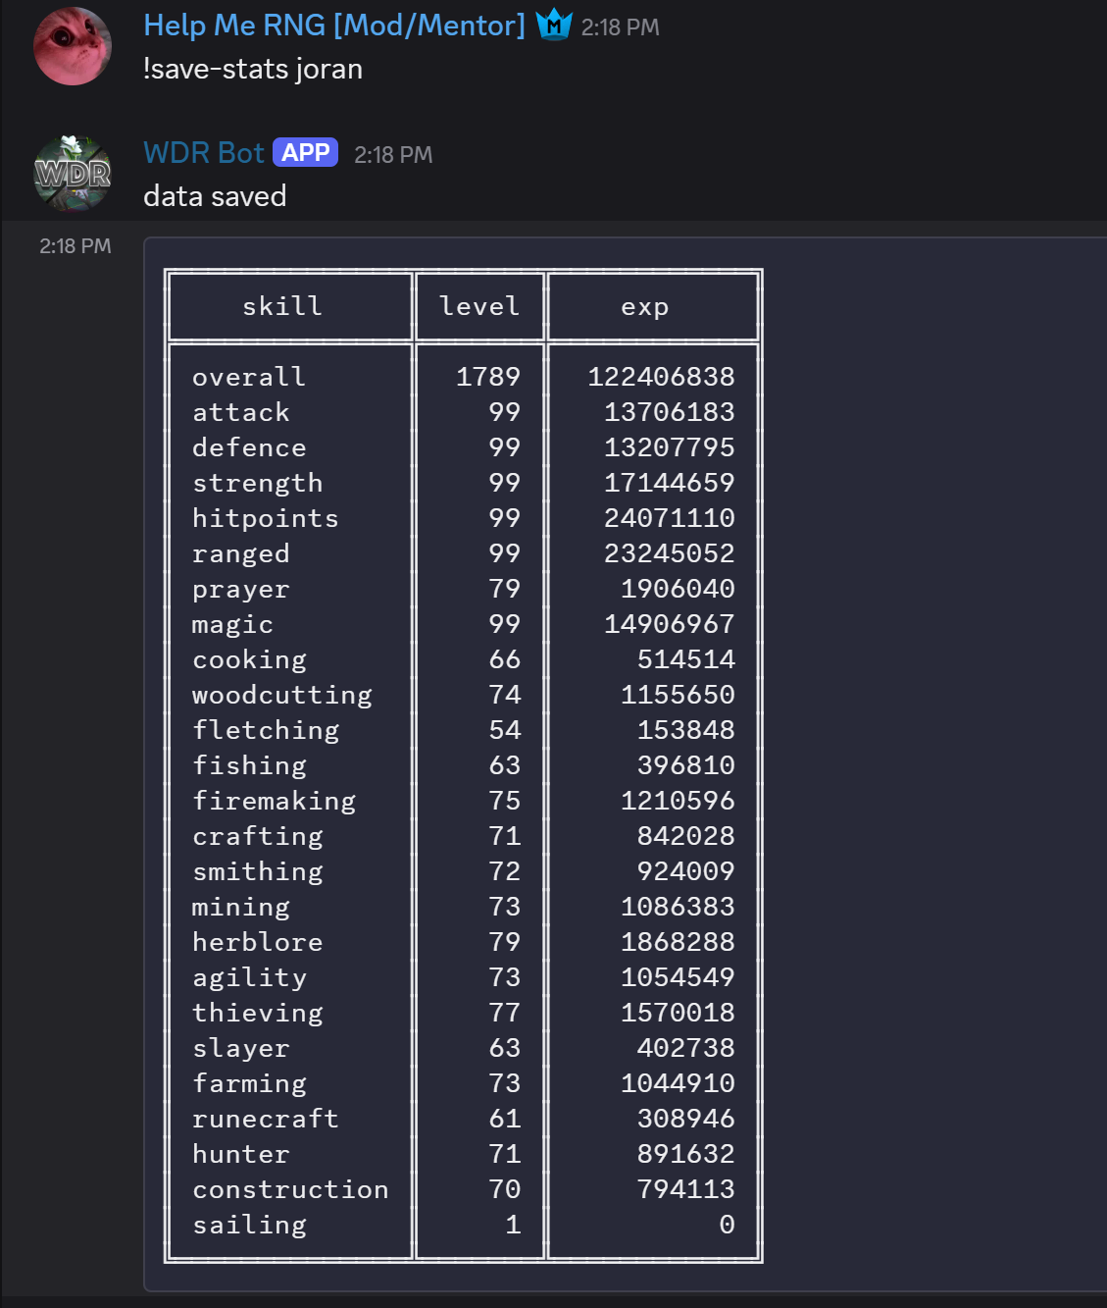This screenshot has height=1308, width=1107.
Task: Click the "sailing" skill row label
Action: [249, 1225]
